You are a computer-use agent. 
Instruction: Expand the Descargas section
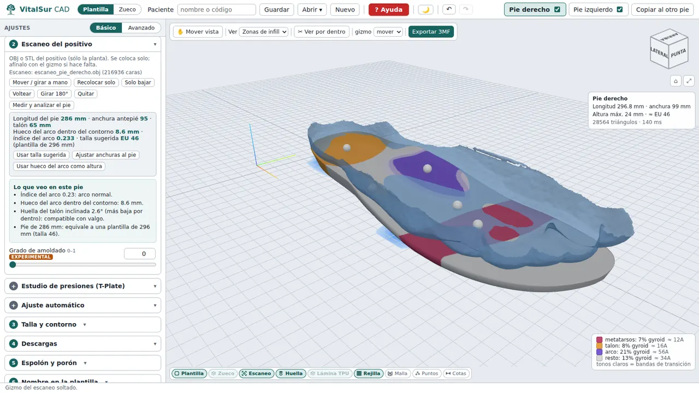click(82, 344)
